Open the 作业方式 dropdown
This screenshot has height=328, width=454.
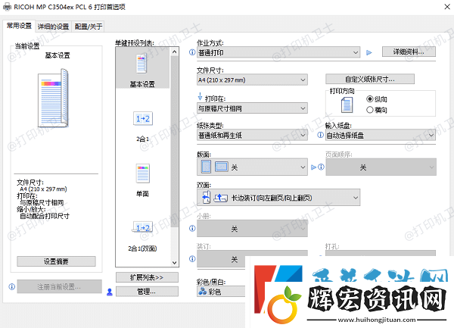tap(278, 52)
